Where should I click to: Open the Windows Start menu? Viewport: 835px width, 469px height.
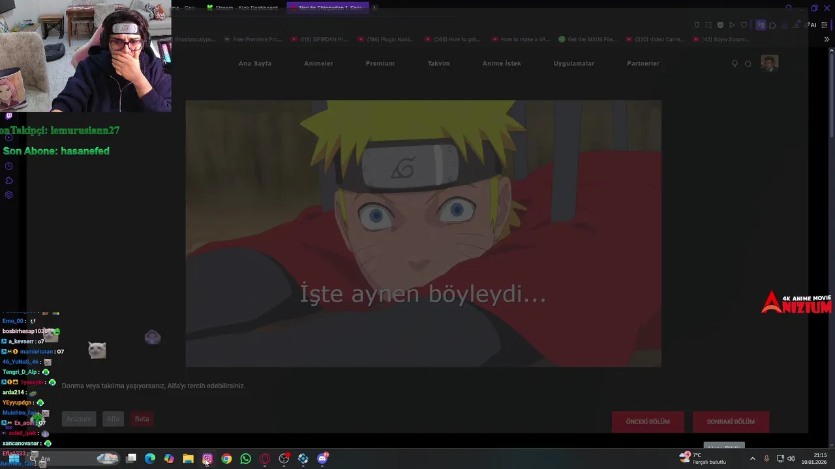[14, 459]
